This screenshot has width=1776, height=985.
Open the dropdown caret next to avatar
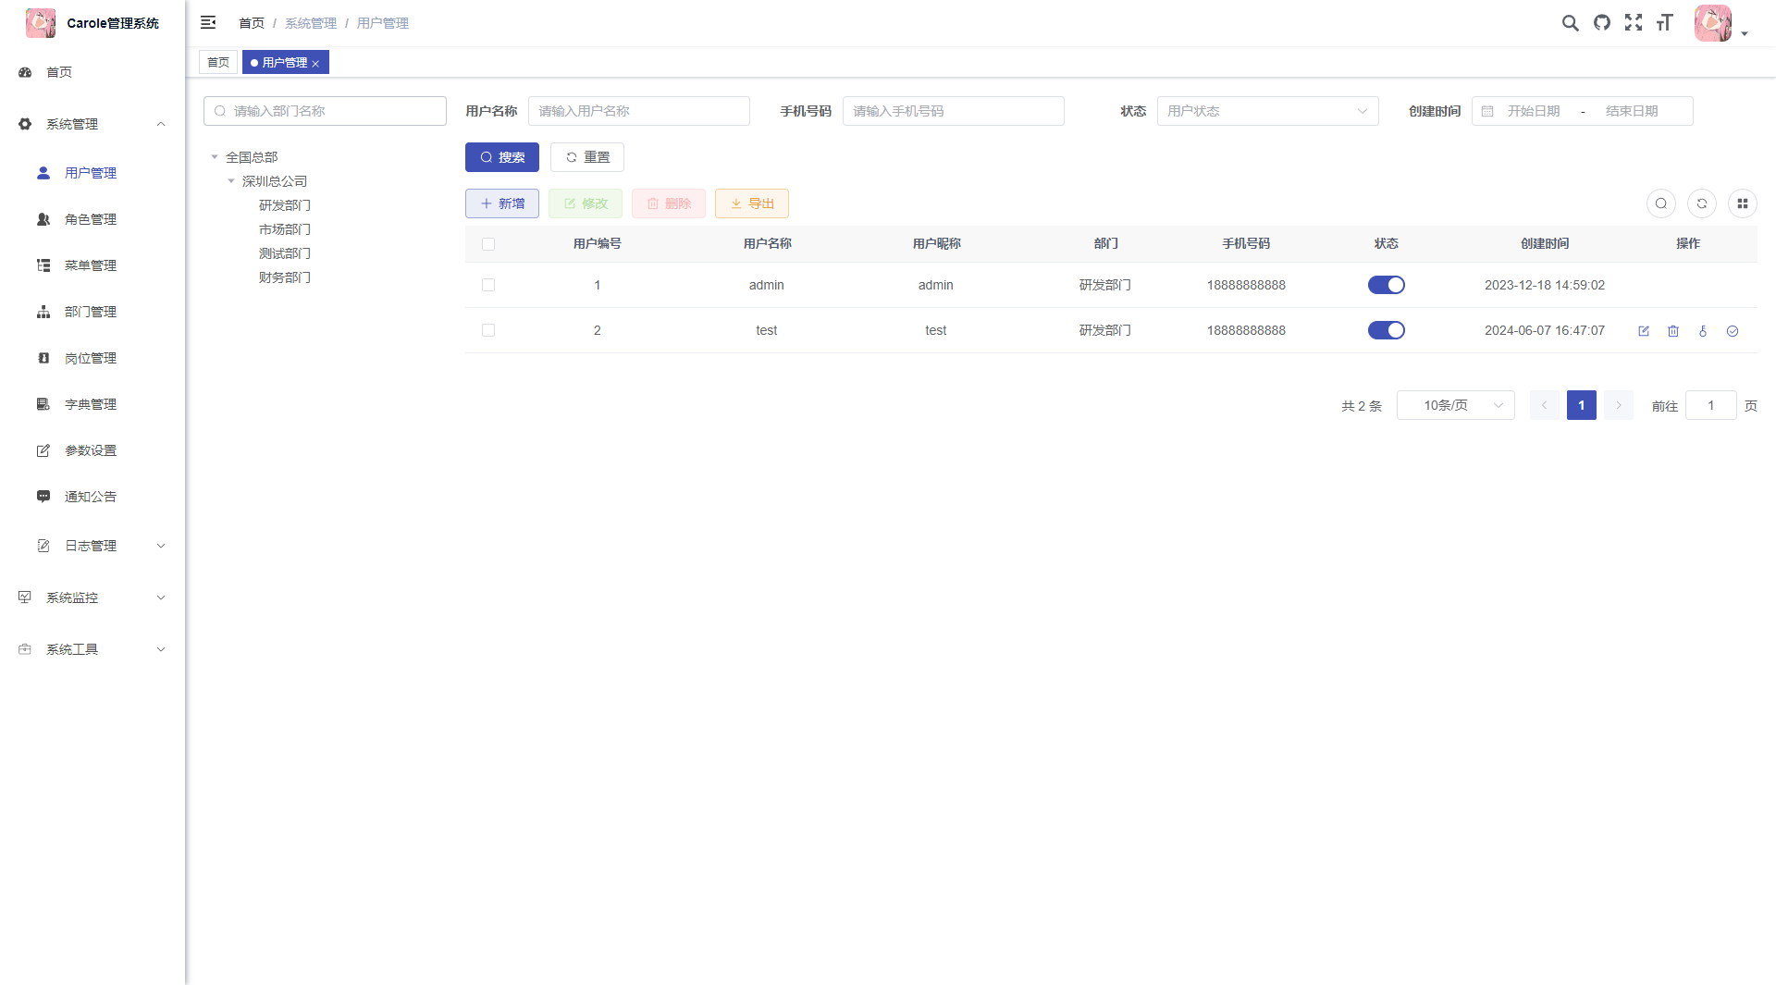pos(1745,33)
